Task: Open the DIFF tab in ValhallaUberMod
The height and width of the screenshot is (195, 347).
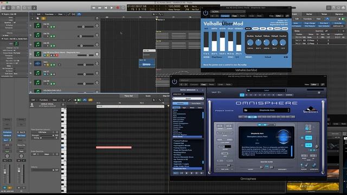Action: [x=262, y=29]
